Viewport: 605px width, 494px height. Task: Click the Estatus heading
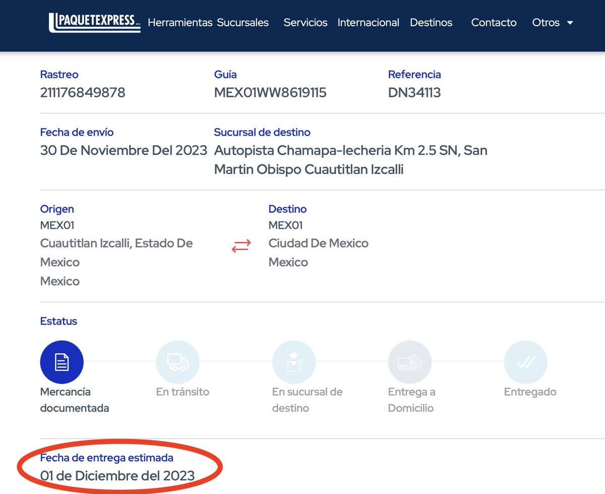pyautogui.click(x=58, y=321)
